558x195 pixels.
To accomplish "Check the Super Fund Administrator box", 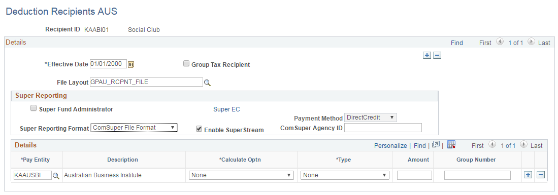I will click(34, 108).
